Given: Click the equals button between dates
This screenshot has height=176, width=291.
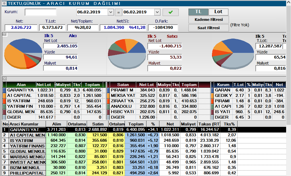Looking at the screenshot, I should pos(118,12).
